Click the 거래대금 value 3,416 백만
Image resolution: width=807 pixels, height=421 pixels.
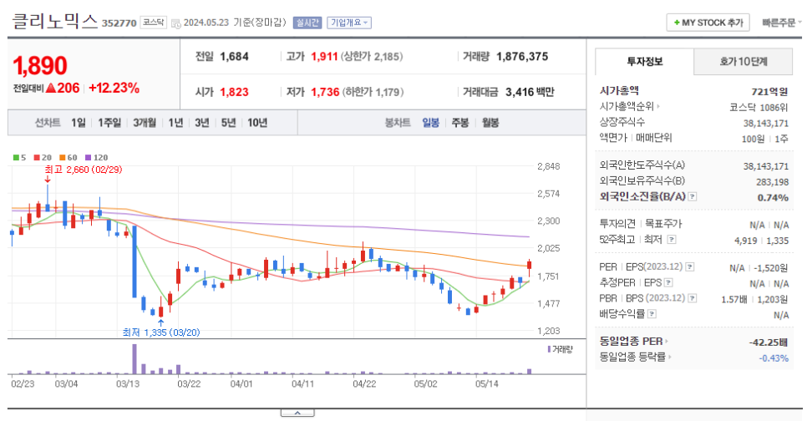tap(530, 92)
